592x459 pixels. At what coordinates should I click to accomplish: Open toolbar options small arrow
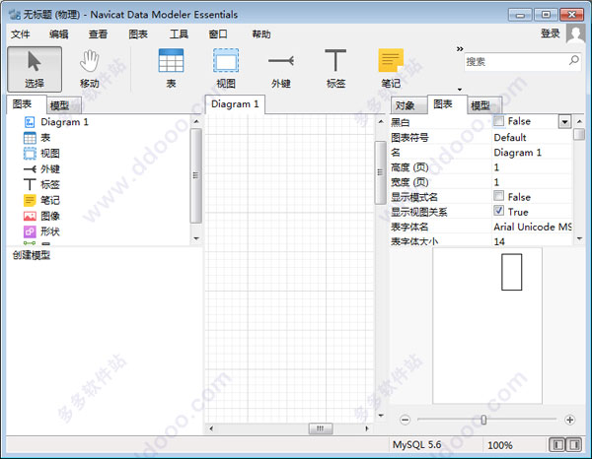point(460,90)
